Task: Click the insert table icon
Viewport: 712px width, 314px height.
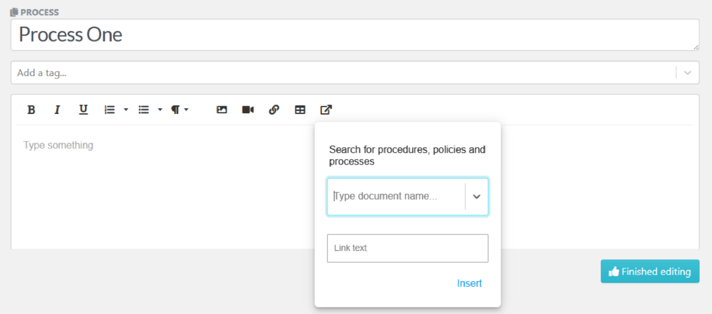Action: coord(300,110)
